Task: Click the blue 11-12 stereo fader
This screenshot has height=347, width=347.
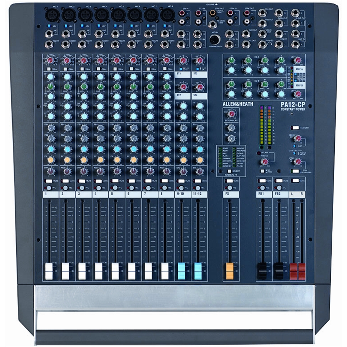Action: (x=198, y=271)
